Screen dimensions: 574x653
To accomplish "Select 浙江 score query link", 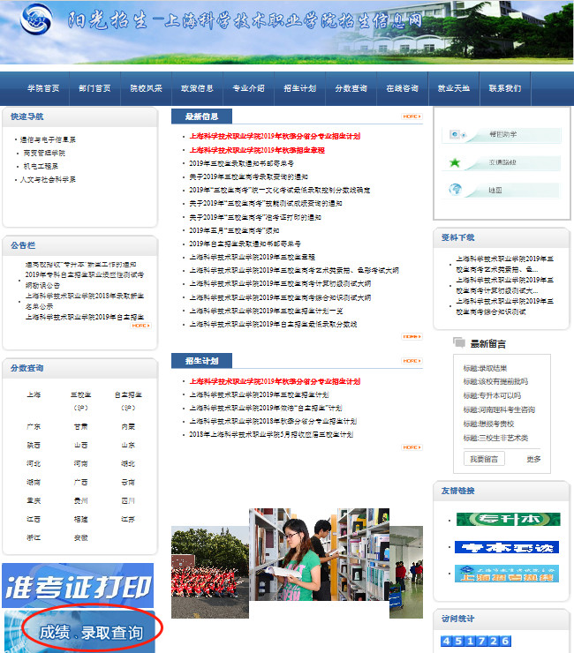I will (x=34, y=537).
